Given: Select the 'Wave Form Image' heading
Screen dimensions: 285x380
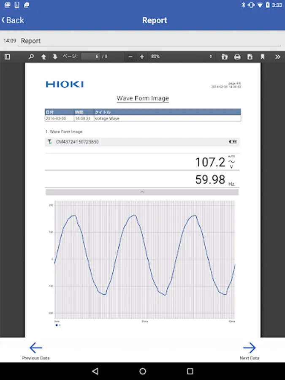Looking at the screenshot, I should coord(143,98).
